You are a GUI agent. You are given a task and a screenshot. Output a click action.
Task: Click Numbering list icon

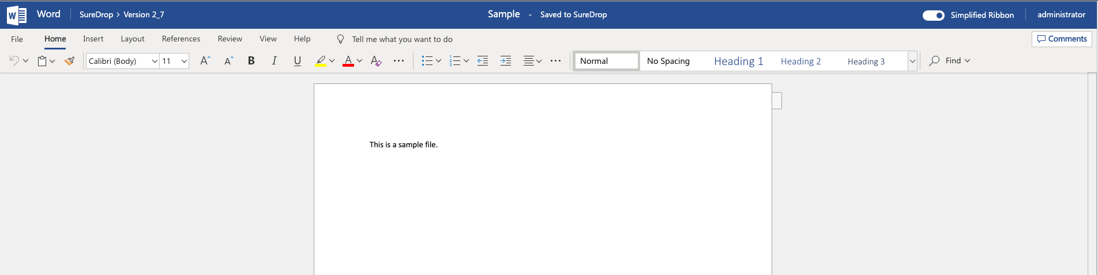pyautogui.click(x=455, y=61)
